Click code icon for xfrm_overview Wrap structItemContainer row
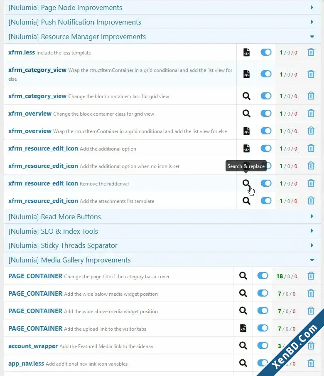 (x=246, y=131)
